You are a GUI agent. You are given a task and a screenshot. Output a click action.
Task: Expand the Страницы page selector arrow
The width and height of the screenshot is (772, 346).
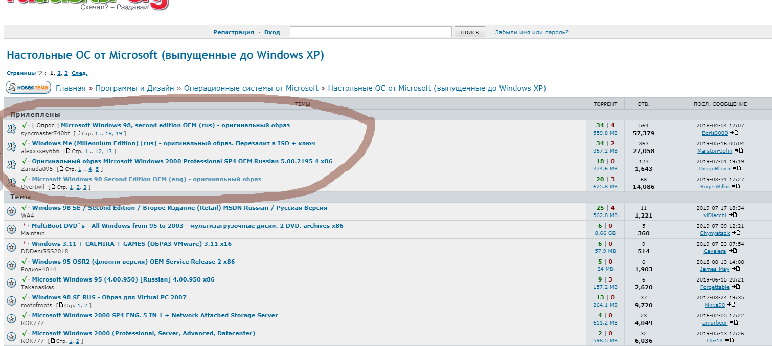39,73
